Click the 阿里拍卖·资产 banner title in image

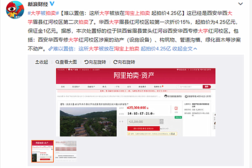pos(134,75)
